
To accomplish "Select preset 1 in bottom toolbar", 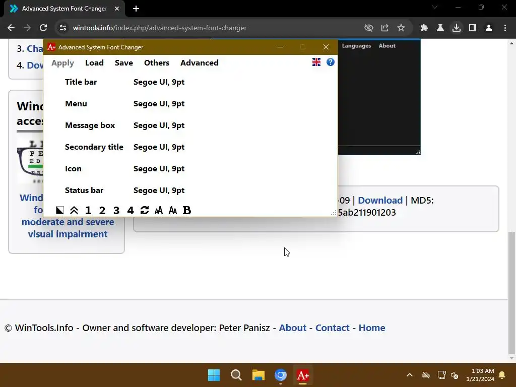I will (88, 210).
